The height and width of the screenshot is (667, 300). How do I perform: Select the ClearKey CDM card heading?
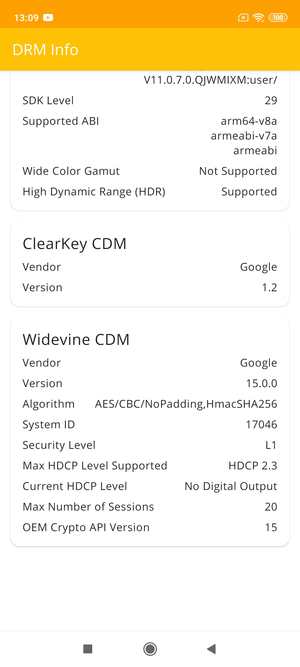point(74,244)
